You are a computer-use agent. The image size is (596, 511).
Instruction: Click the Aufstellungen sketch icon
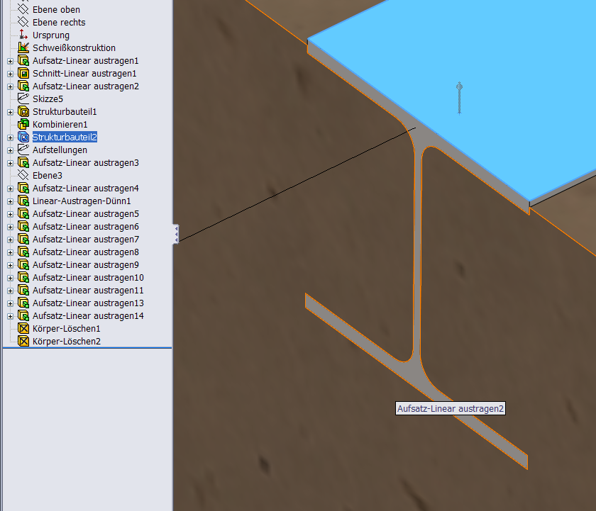pos(23,150)
